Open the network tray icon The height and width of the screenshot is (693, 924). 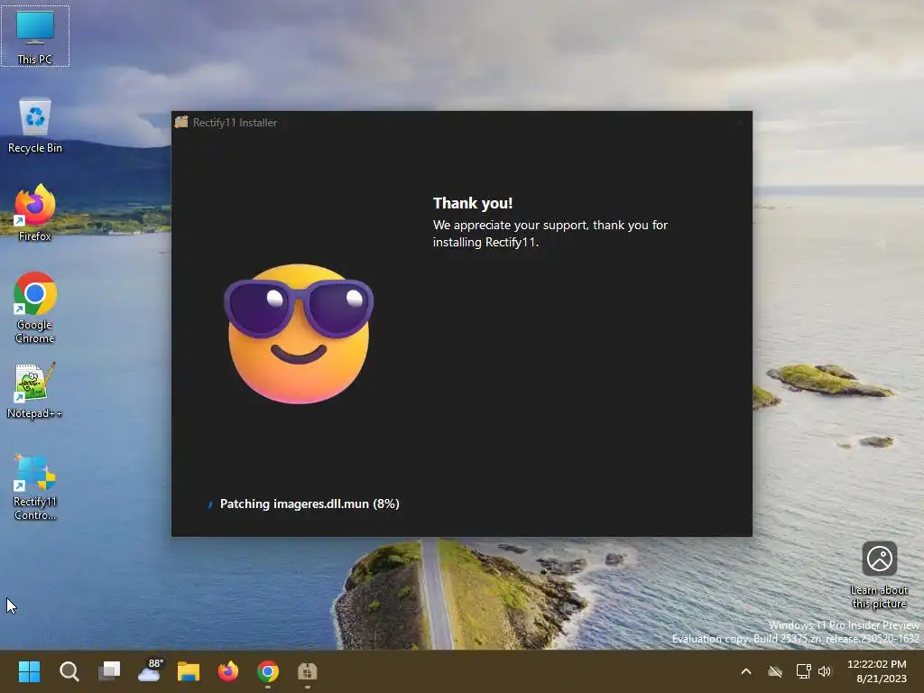(x=804, y=671)
